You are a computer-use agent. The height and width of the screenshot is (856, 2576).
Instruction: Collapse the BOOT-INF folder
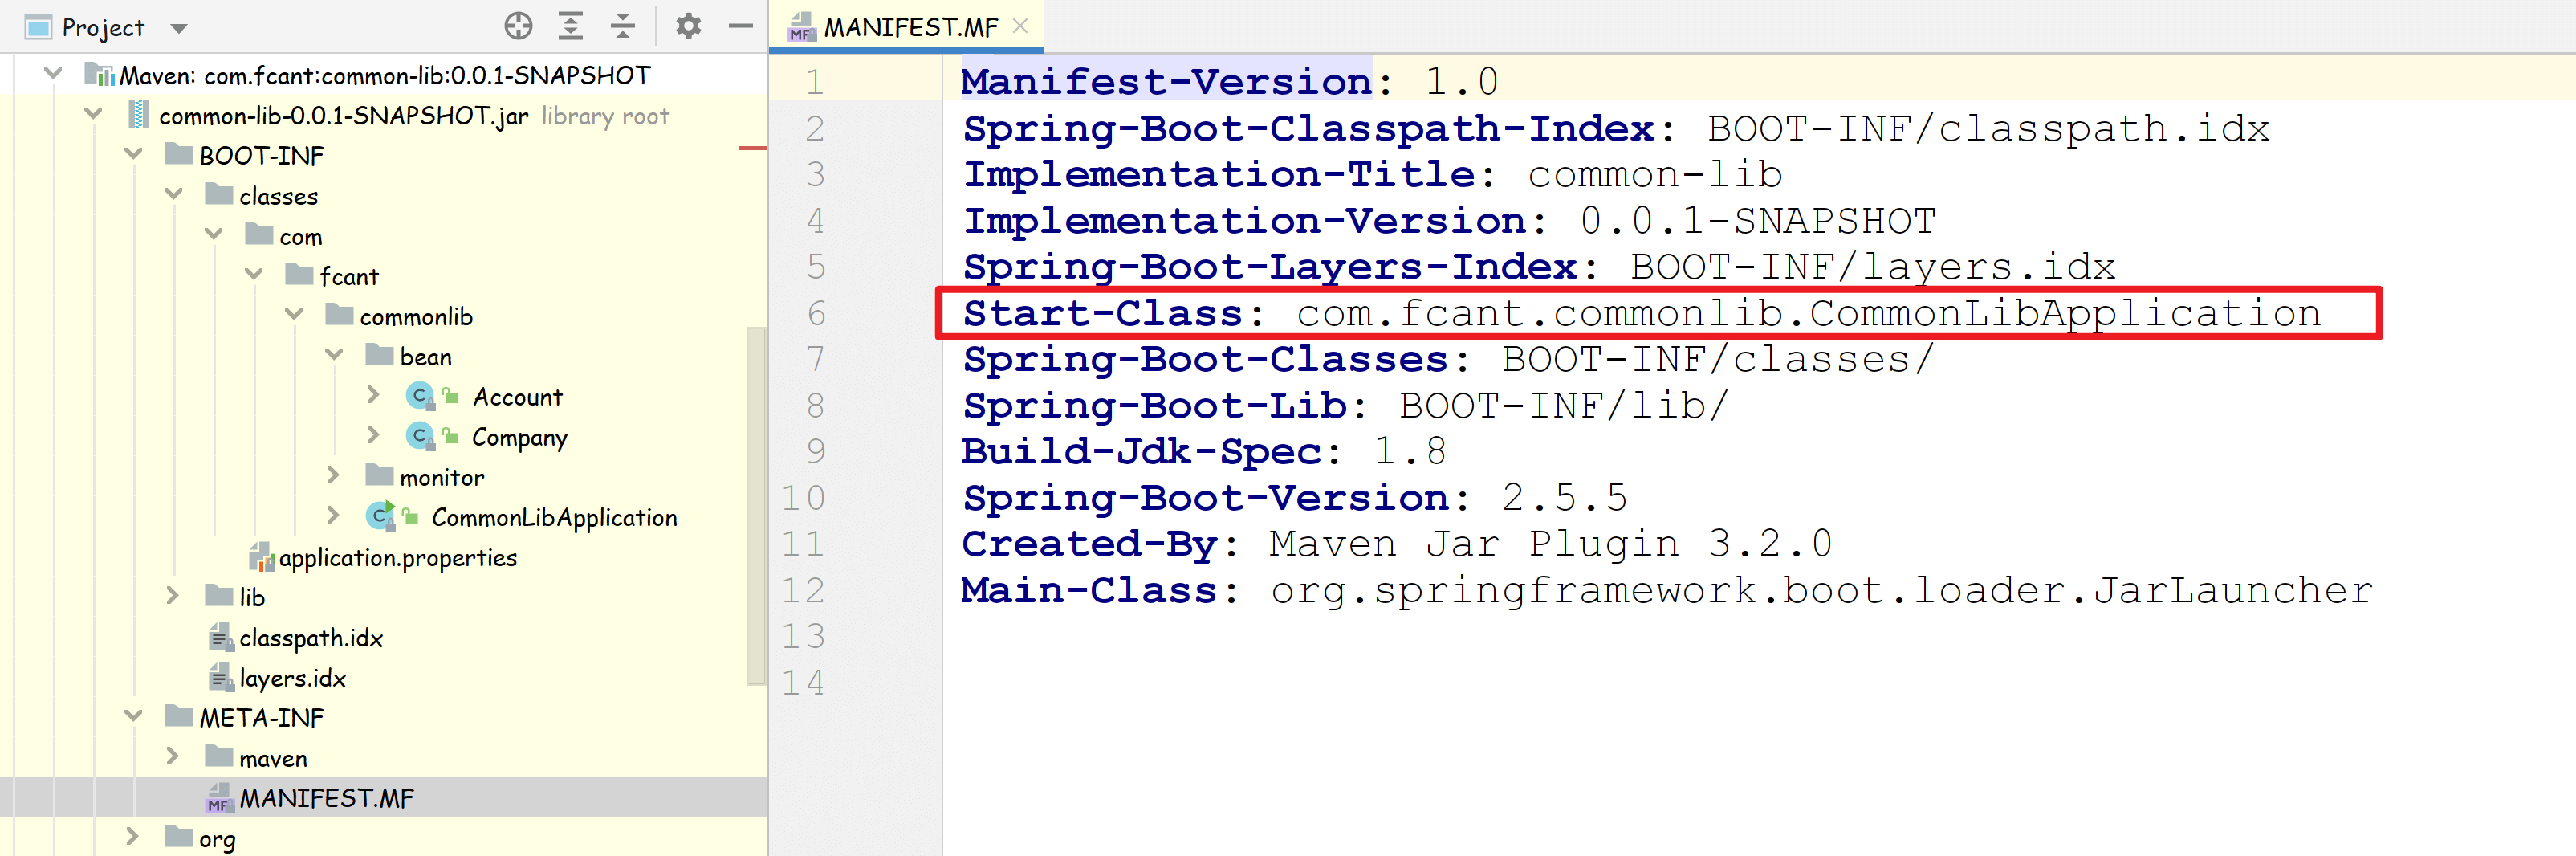[x=134, y=154]
